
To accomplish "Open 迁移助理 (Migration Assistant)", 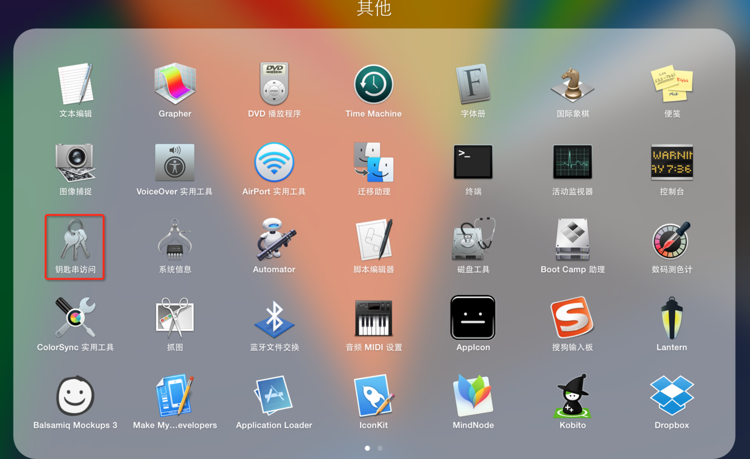I will [x=373, y=163].
